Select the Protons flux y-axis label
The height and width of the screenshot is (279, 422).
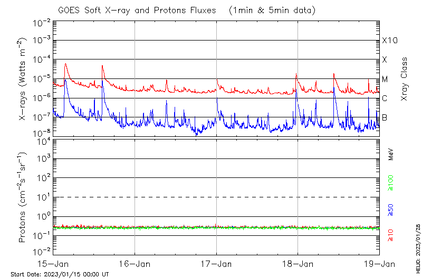click(x=23, y=197)
